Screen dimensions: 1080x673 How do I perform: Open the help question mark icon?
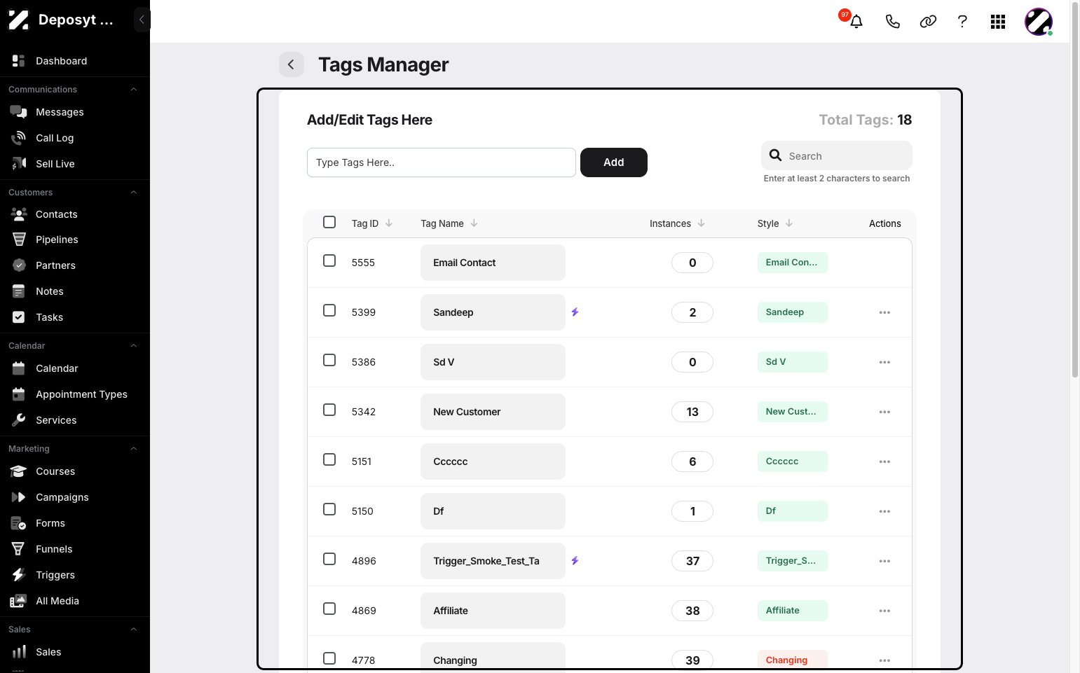tap(962, 22)
